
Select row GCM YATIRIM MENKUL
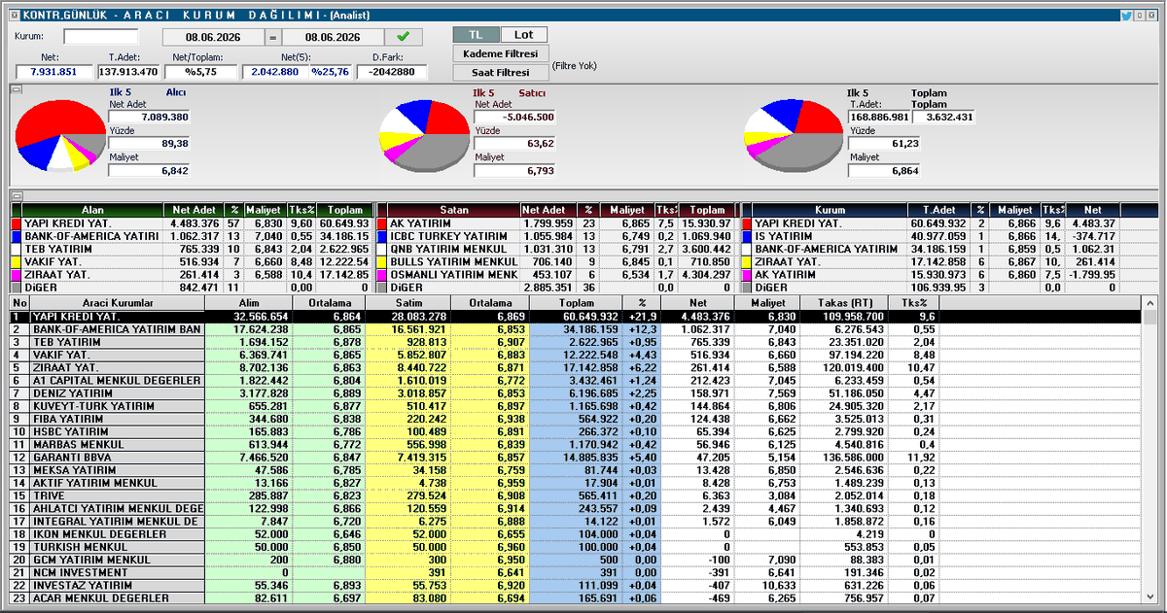click(576, 559)
